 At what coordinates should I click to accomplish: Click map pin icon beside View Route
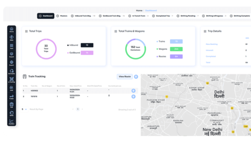[x=136, y=77]
